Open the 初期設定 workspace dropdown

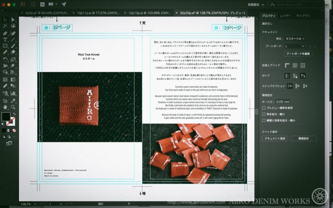(256, 5)
